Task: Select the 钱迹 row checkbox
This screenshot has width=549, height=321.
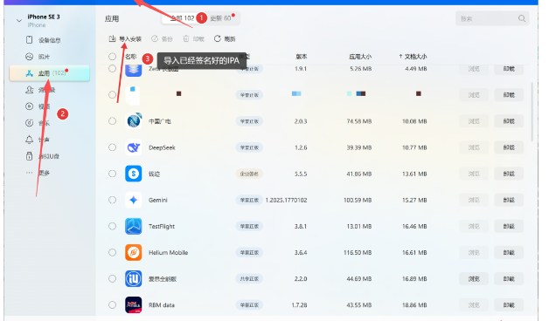Action: tap(112, 174)
